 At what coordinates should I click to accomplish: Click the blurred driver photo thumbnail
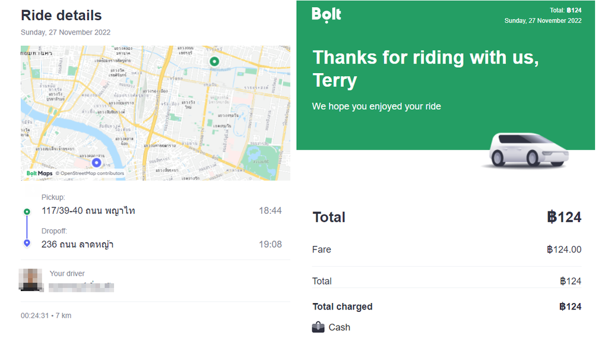click(30, 279)
